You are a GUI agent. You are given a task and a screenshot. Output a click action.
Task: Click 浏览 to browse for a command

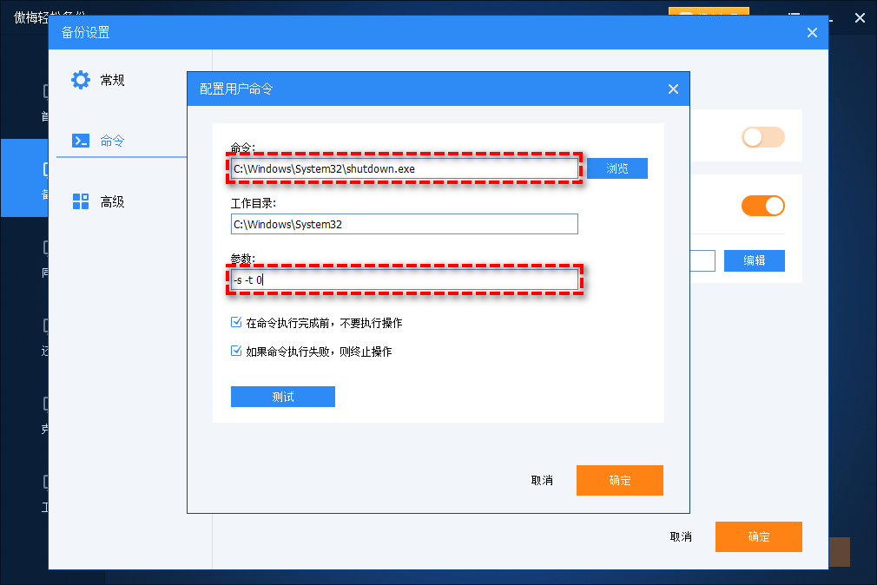point(617,168)
